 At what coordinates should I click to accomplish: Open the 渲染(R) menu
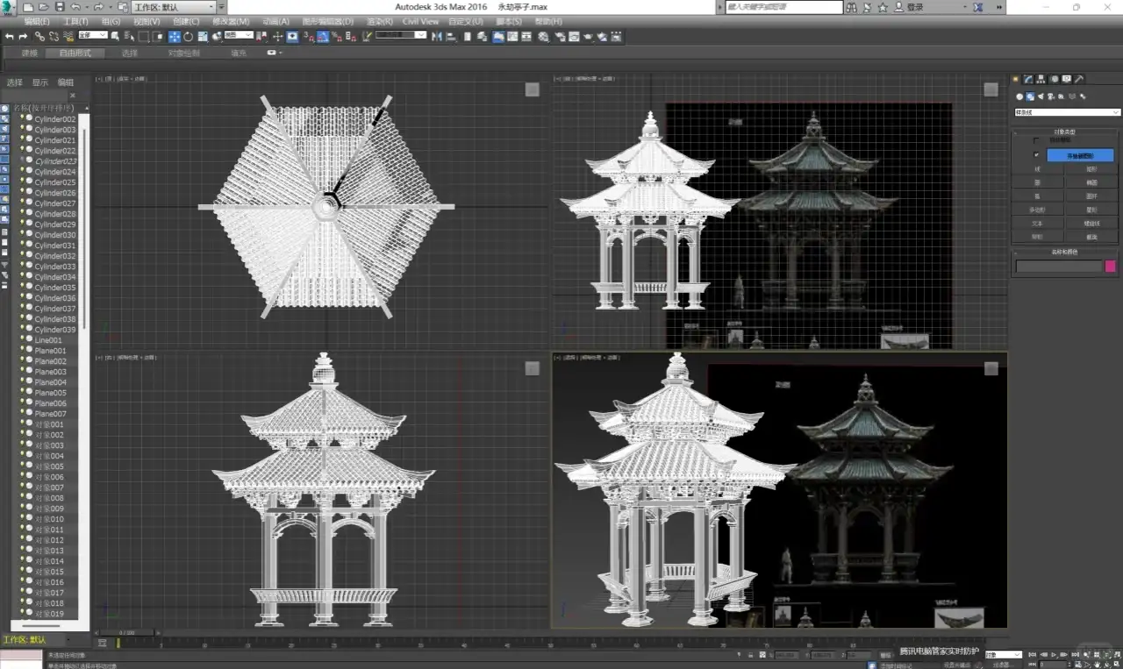pyautogui.click(x=379, y=21)
